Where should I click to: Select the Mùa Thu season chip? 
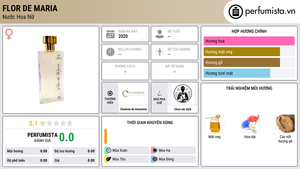pos(127,159)
